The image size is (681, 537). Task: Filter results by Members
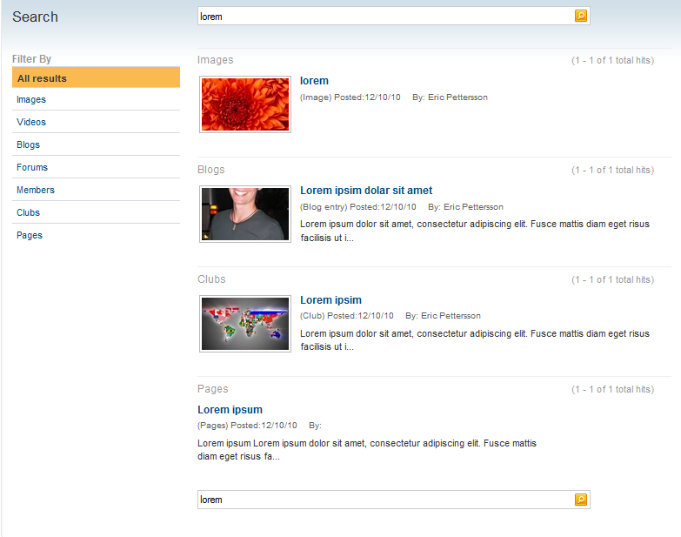[x=36, y=191]
